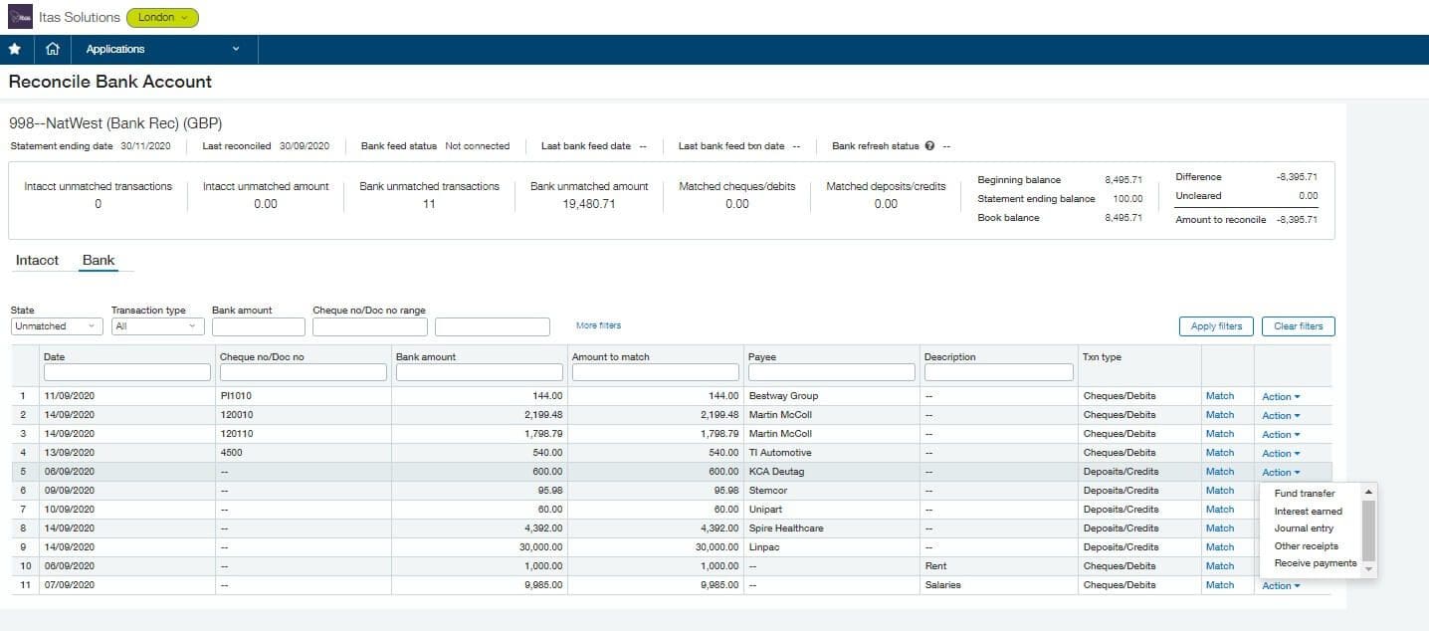1429x631 pixels.
Task: Choose Fund transfer from action menu
Action: [x=1305, y=494]
